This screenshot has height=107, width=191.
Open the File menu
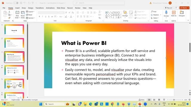(4, 8)
